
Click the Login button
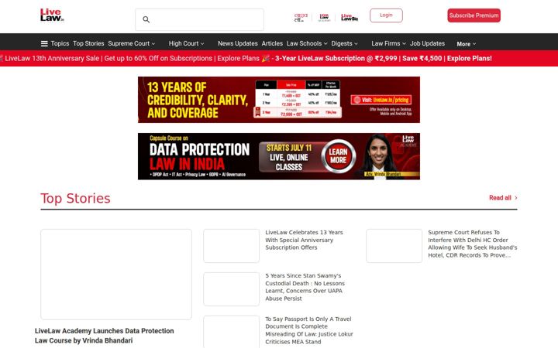pyautogui.click(x=386, y=15)
